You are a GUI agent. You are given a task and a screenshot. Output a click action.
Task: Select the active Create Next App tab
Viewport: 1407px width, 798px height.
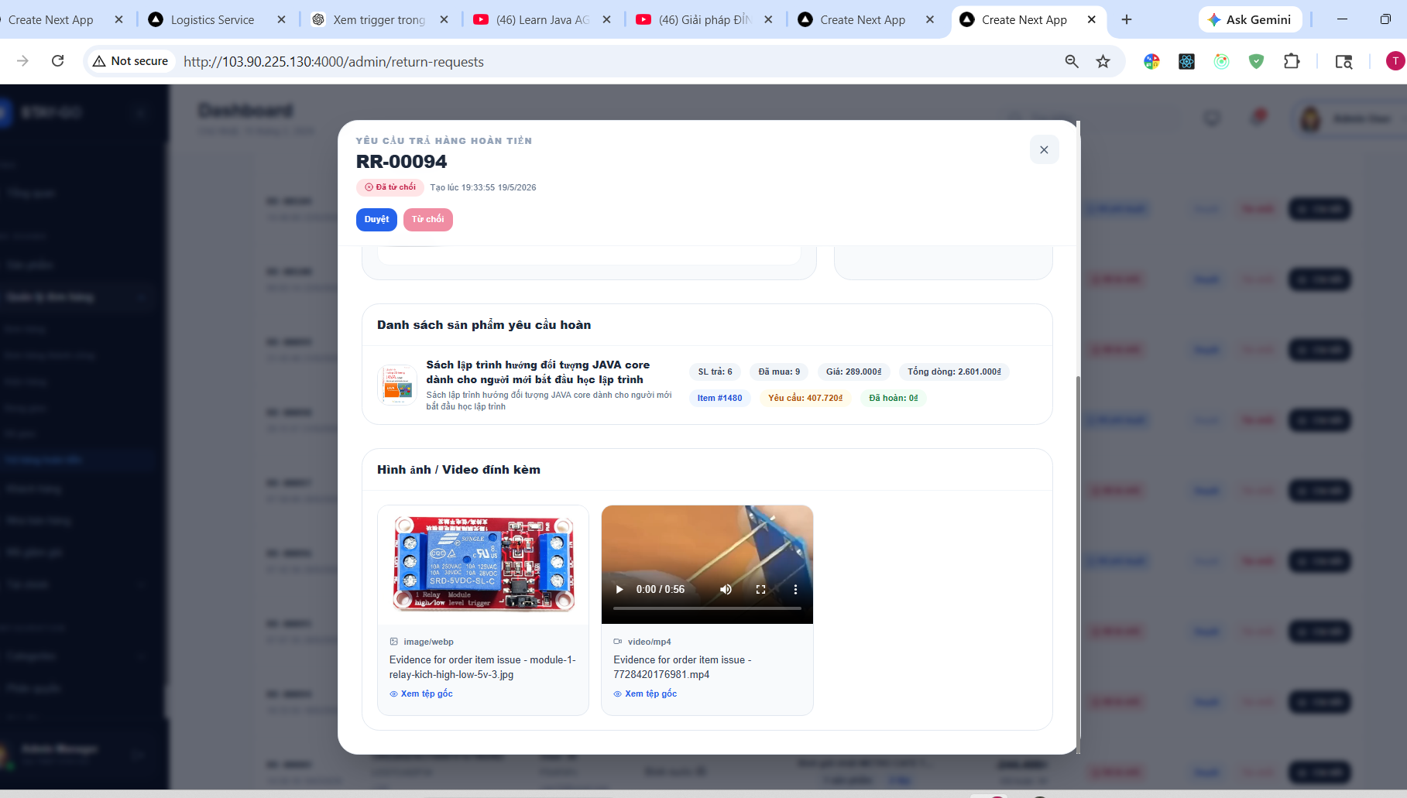1024,19
